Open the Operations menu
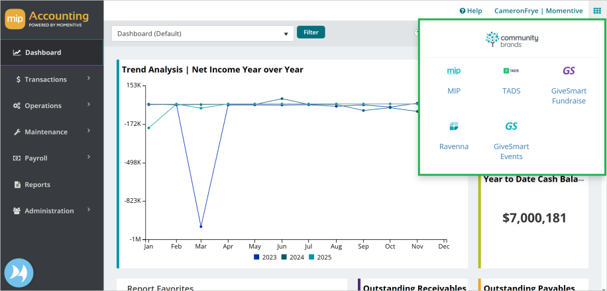Image resolution: width=607 pixels, height=291 pixels. click(52, 105)
